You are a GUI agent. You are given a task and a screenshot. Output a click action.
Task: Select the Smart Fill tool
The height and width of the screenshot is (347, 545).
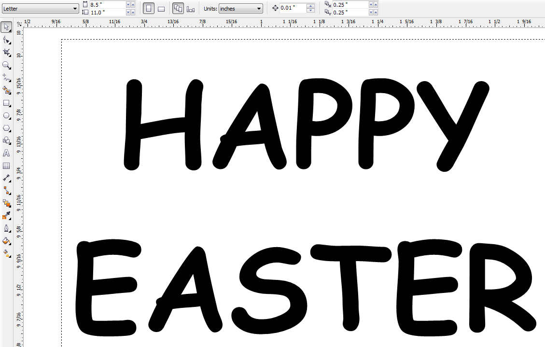coord(6,90)
